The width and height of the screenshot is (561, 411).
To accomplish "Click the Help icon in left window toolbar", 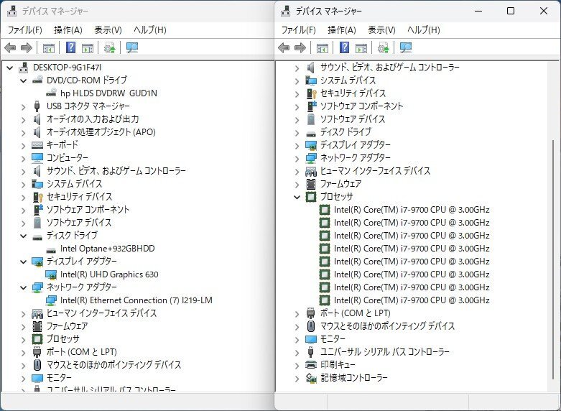I will [x=71, y=47].
